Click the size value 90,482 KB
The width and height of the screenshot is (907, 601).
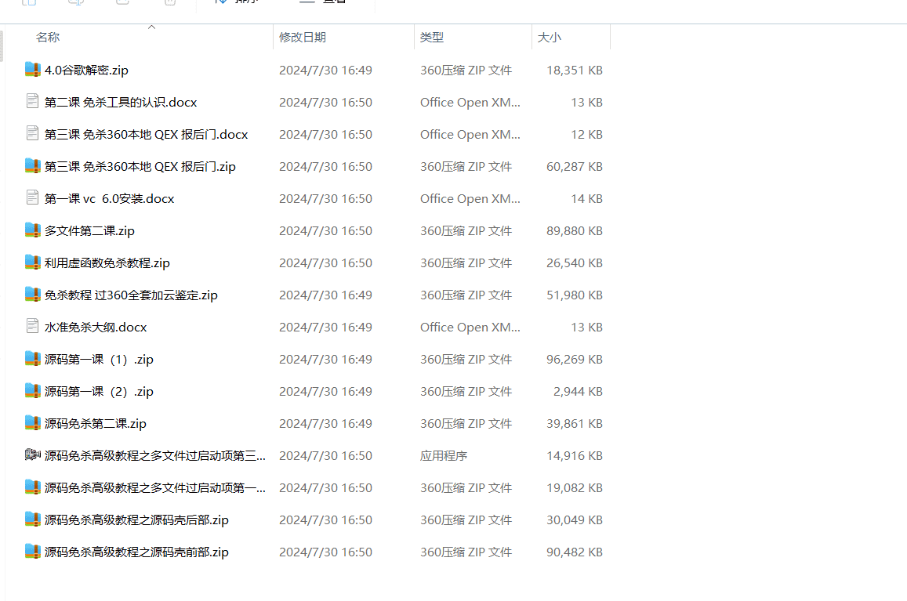(575, 552)
